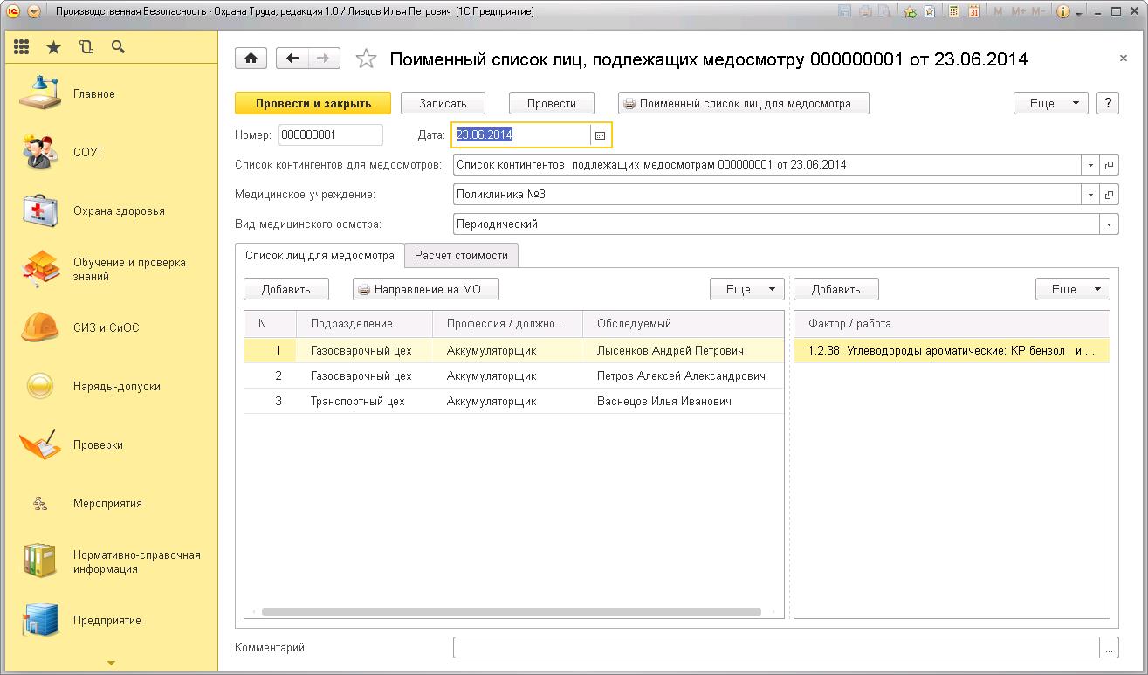1148x675 pixels.
Task: Open the sections grid menu icon
Action: coord(22,47)
